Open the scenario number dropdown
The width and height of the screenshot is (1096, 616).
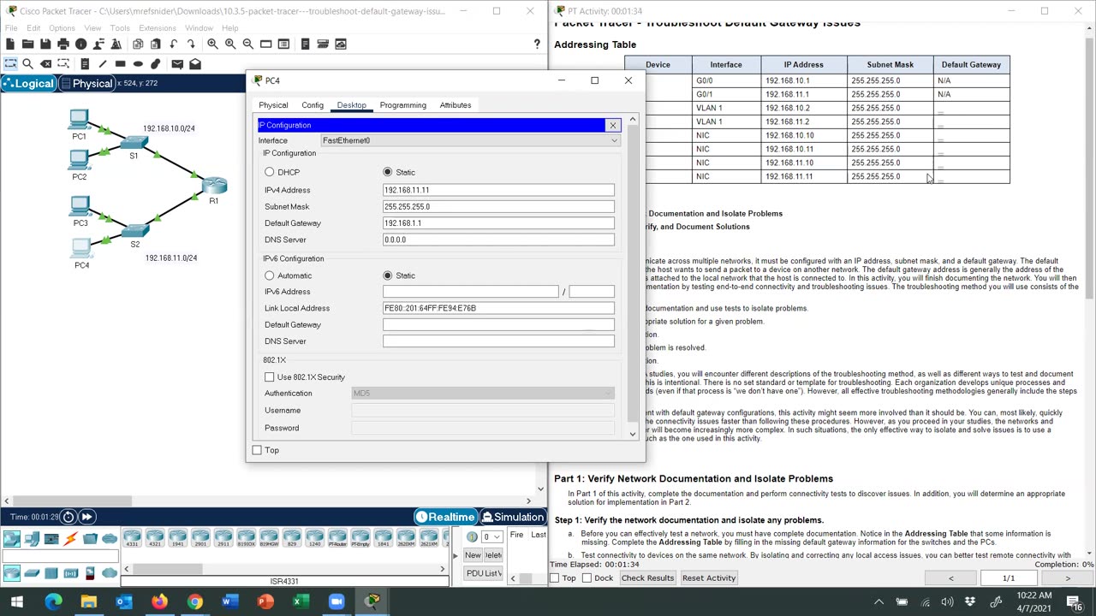491,536
